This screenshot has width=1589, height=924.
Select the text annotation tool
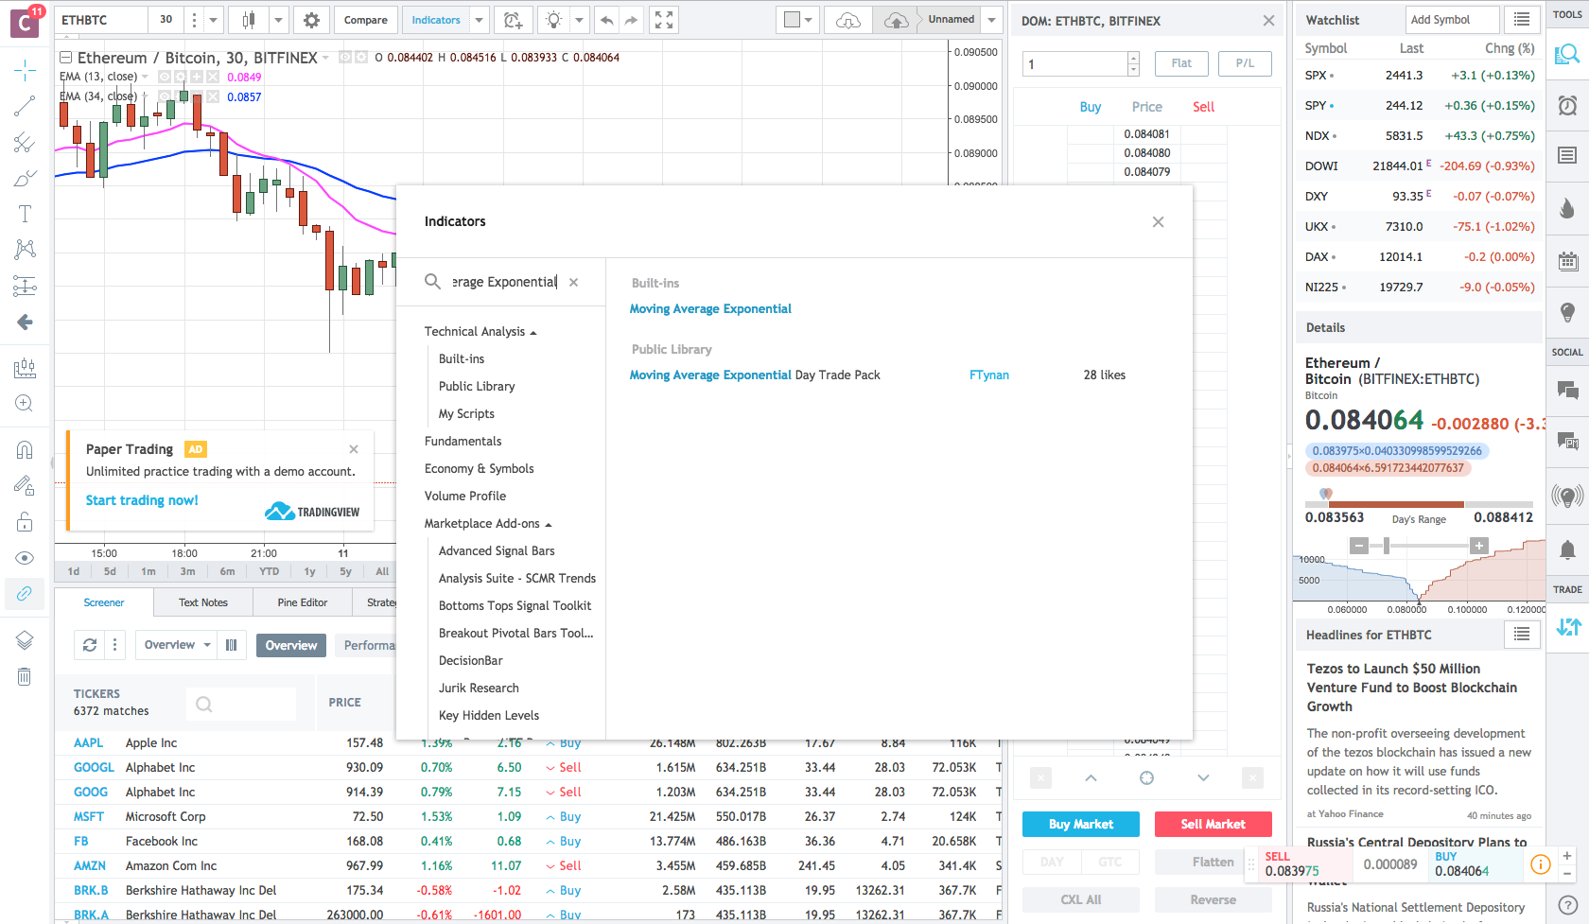pyautogui.click(x=25, y=214)
